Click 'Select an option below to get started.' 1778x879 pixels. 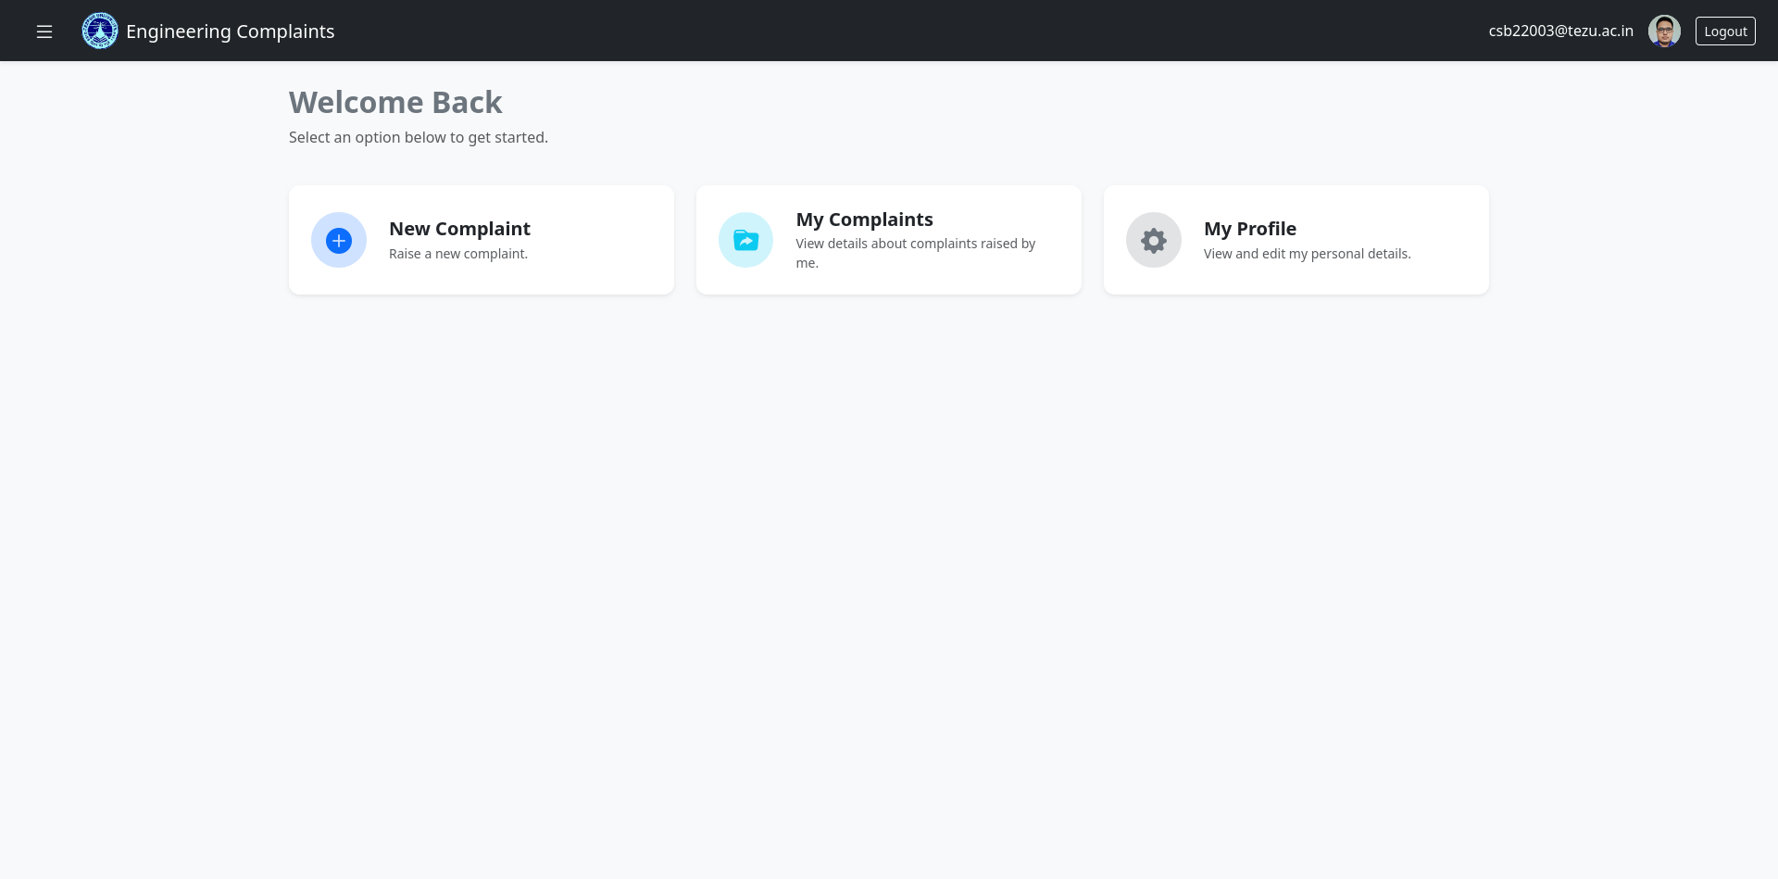(419, 137)
